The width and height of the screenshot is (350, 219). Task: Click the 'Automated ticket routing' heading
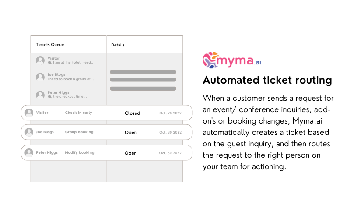[x=267, y=81]
